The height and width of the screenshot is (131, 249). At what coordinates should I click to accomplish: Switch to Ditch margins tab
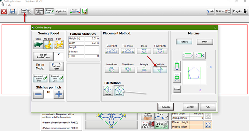205,42
